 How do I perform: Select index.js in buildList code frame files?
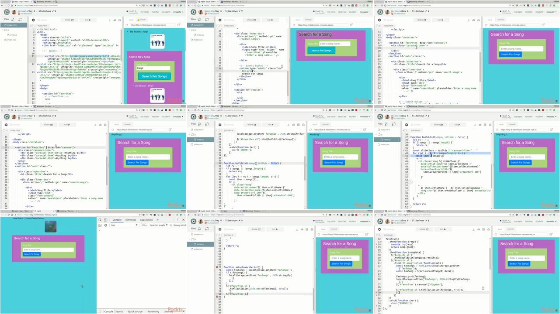click(200, 140)
